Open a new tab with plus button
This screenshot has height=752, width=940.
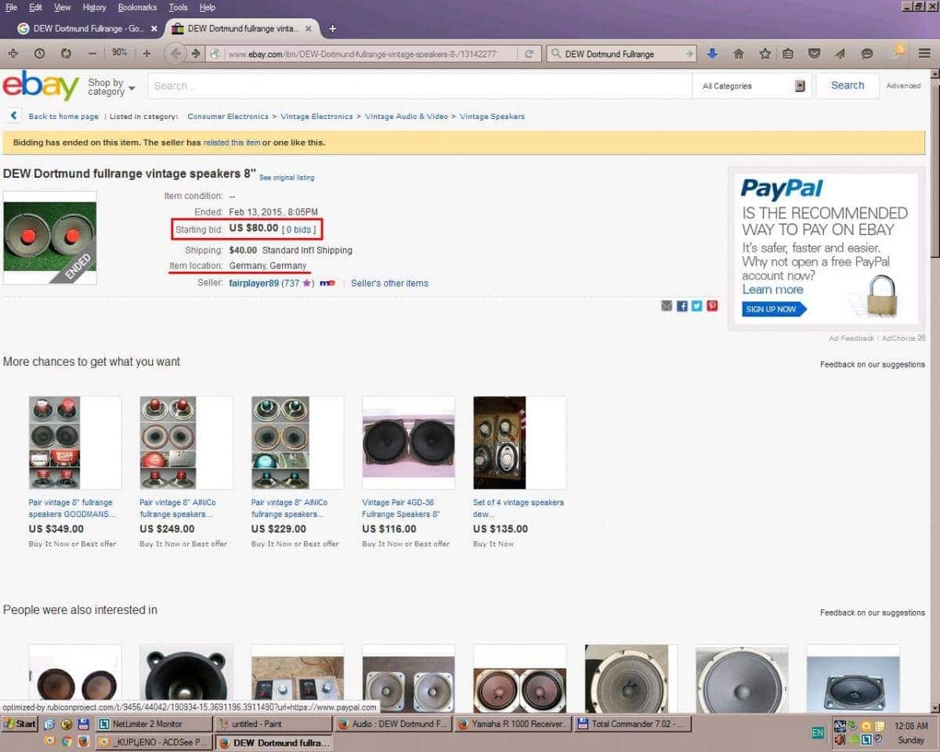pos(332,28)
